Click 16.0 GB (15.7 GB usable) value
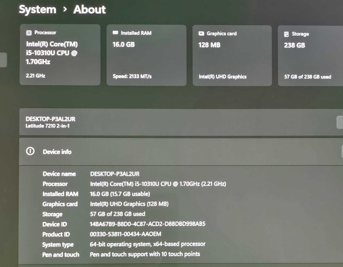 point(120,194)
